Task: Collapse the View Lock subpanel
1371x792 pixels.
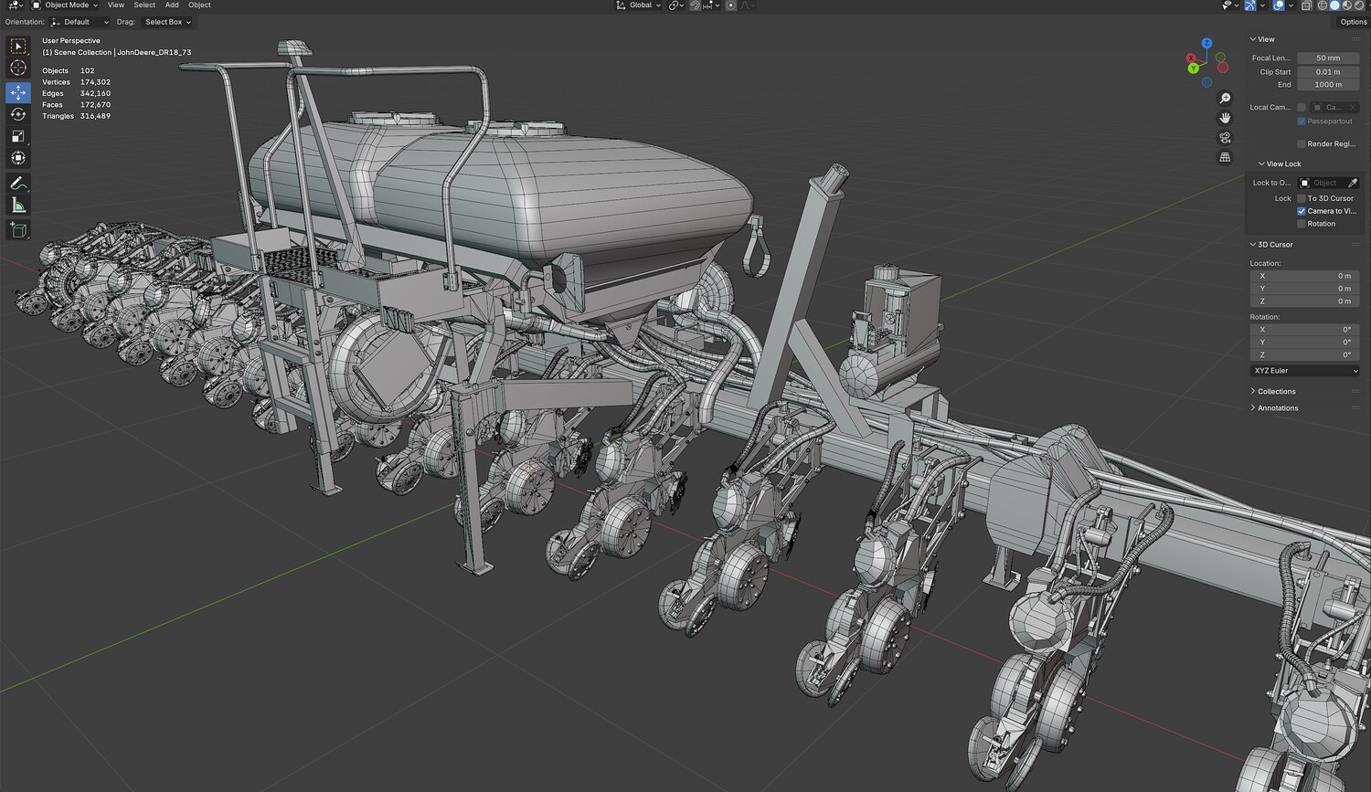Action: coord(1280,164)
